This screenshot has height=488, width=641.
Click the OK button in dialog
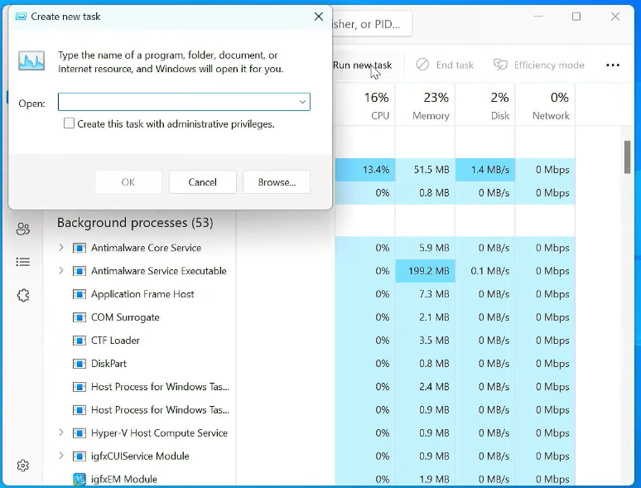(128, 182)
